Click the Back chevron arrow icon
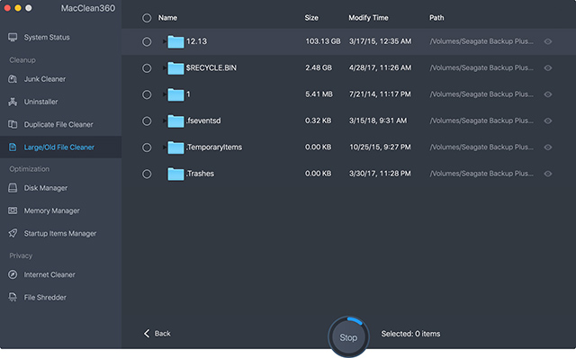 pyautogui.click(x=147, y=333)
